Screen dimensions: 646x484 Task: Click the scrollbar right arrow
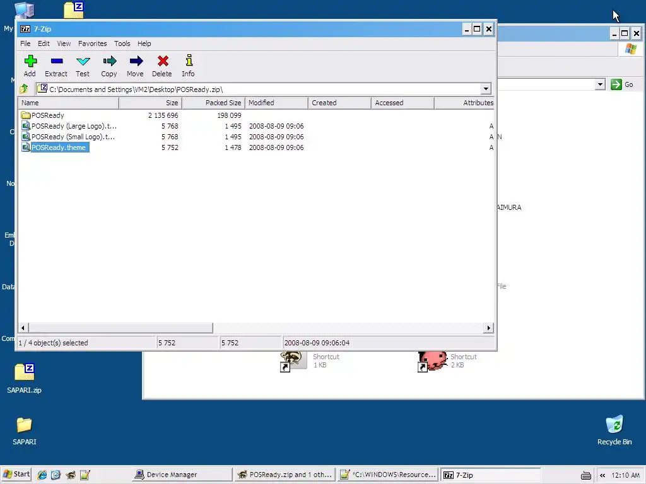point(489,328)
